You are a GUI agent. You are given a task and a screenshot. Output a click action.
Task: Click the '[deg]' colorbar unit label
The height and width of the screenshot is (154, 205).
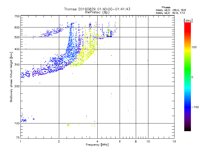(188, 21)
